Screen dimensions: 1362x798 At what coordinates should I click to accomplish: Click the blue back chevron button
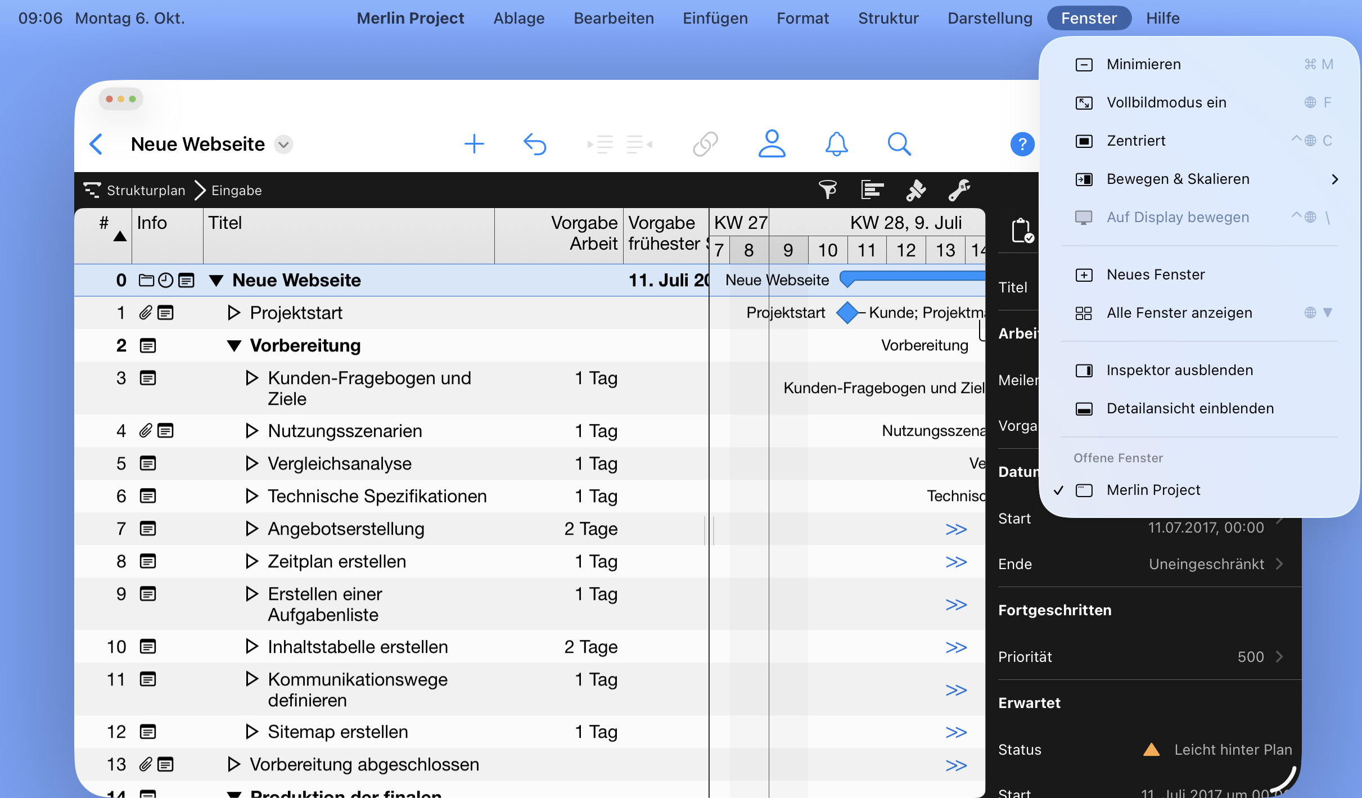tap(97, 144)
